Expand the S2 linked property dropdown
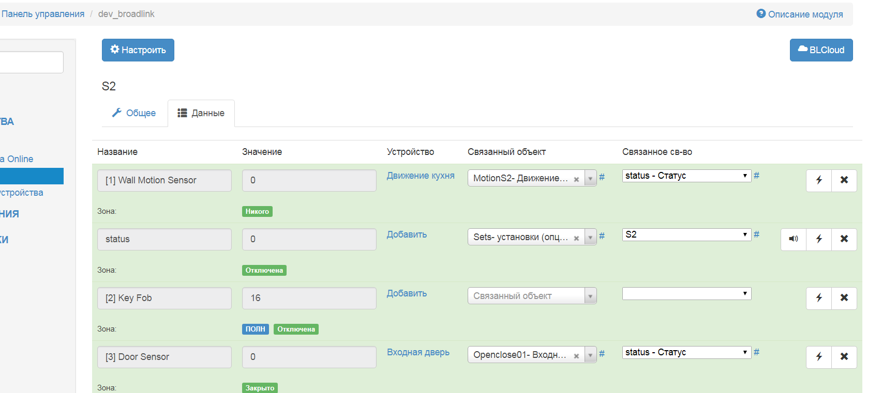This screenshot has height=393, width=882. point(686,235)
